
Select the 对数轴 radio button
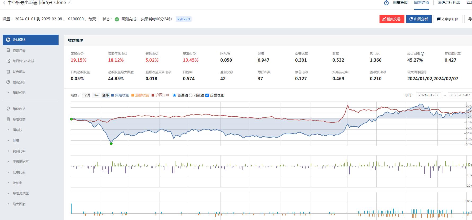click(x=191, y=95)
